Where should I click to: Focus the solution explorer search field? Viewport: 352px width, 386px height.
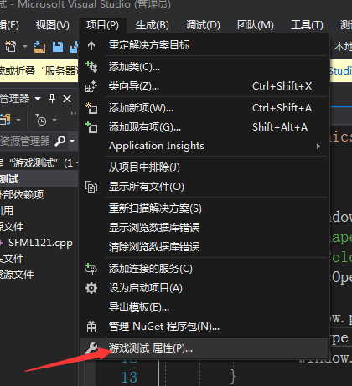[x=25, y=141]
